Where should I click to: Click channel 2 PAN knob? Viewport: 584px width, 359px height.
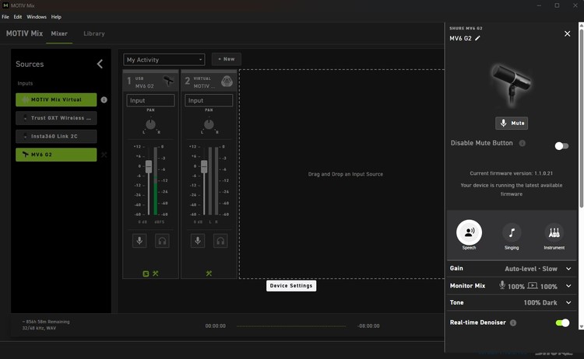click(x=209, y=124)
